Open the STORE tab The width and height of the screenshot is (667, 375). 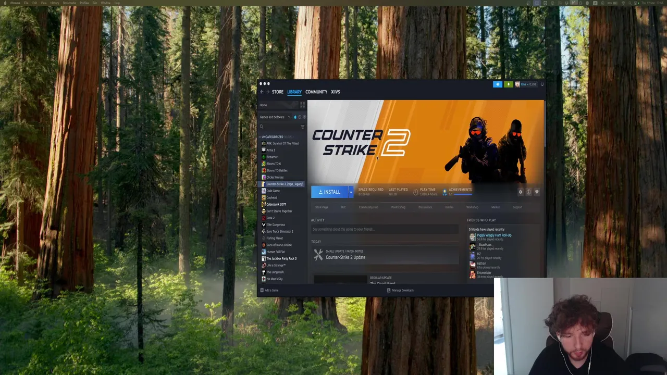tap(278, 92)
